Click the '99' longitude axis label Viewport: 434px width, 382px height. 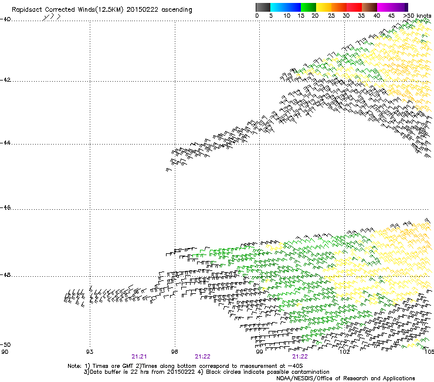tap(259, 352)
